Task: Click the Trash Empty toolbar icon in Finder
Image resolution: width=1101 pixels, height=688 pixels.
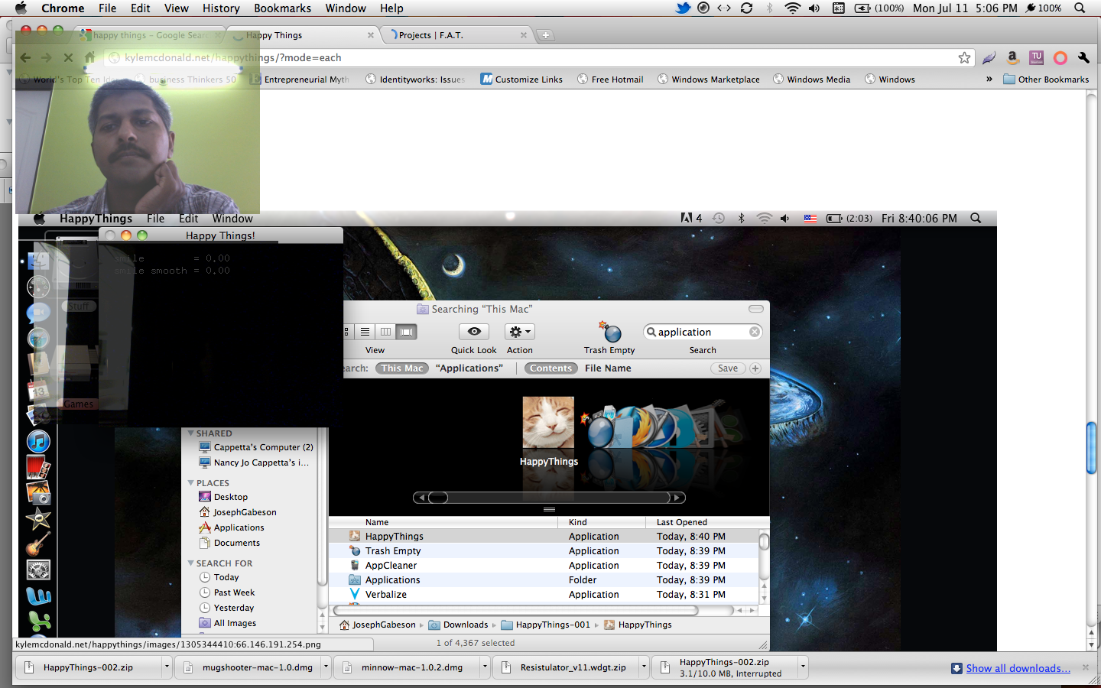Action: [609, 332]
